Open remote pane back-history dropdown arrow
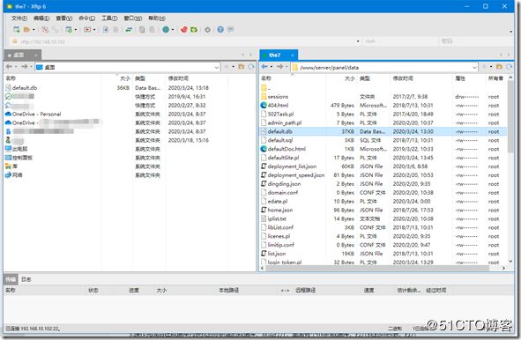Screen dimensions: 521x340 [x=272, y=67]
